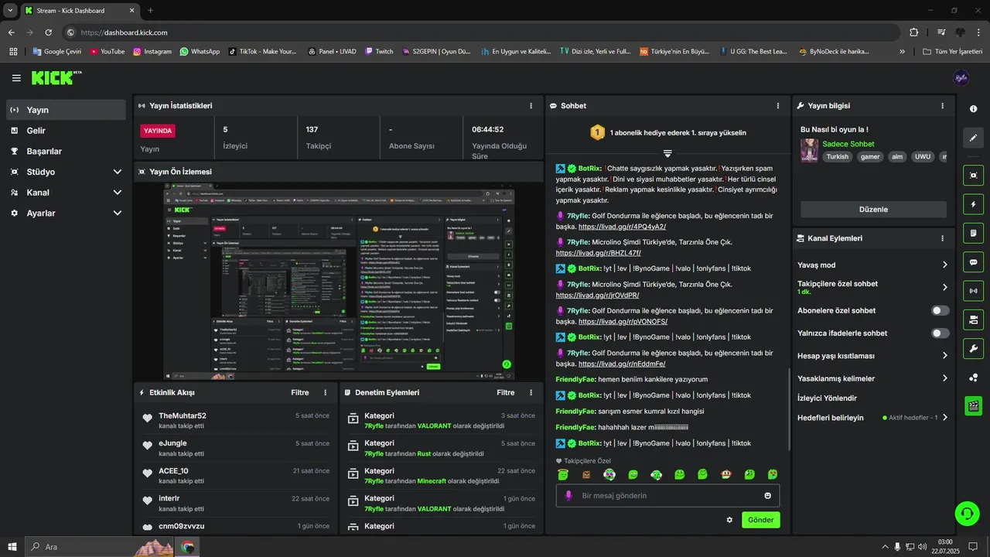Image resolution: width=990 pixels, height=557 pixels.
Task: Click the wrench icon in right rail
Action: coord(974,348)
